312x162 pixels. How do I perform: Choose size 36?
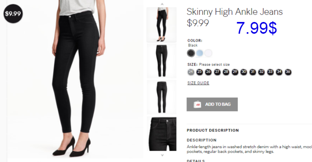tap(288, 72)
